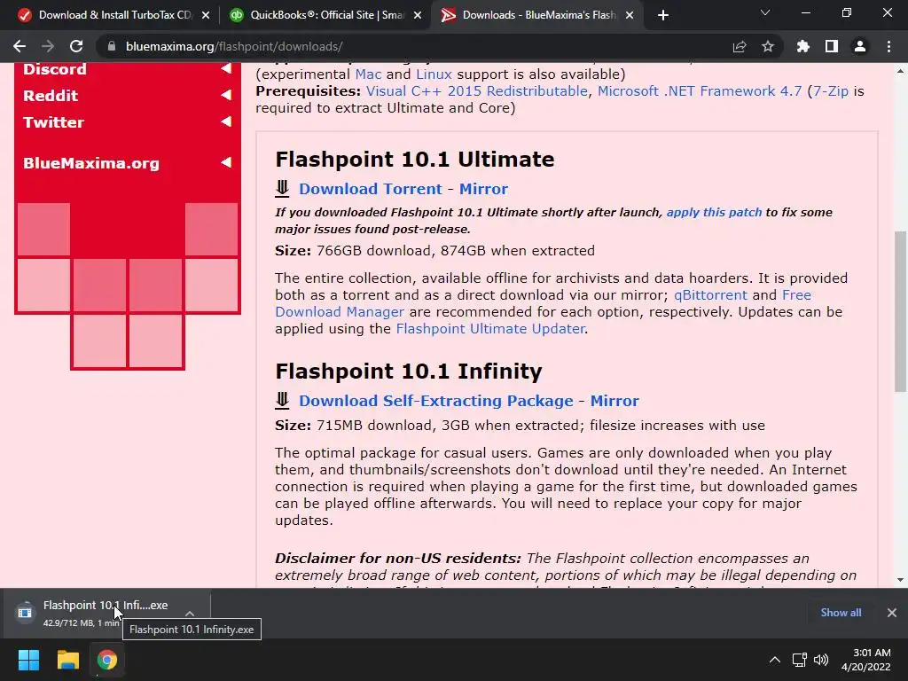Open the clock and date panel
The width and height of the screenshot is (908, 681).
point(866,660)
